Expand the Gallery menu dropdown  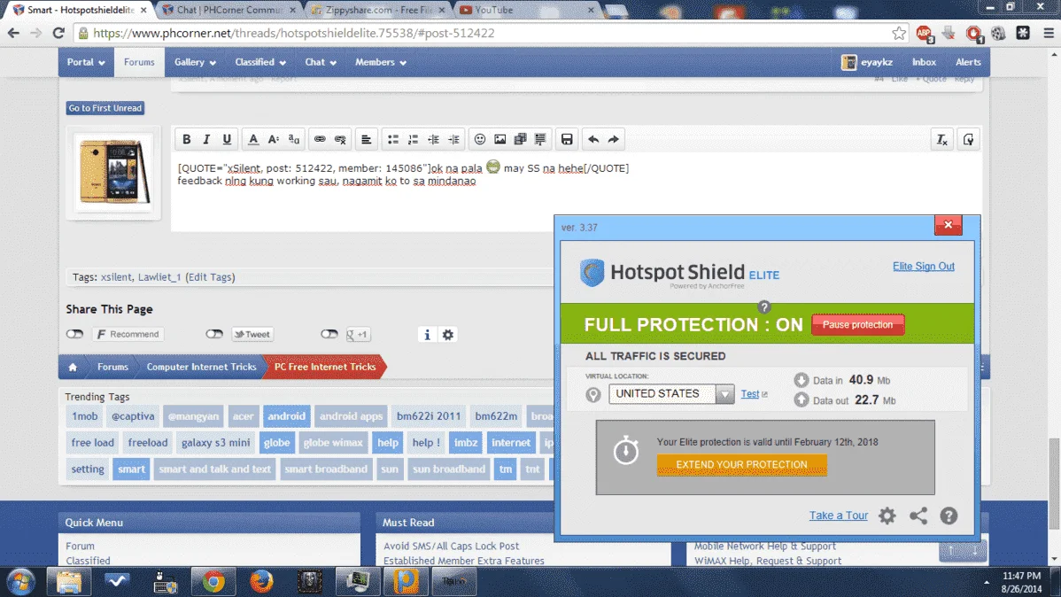coord(195,62)
